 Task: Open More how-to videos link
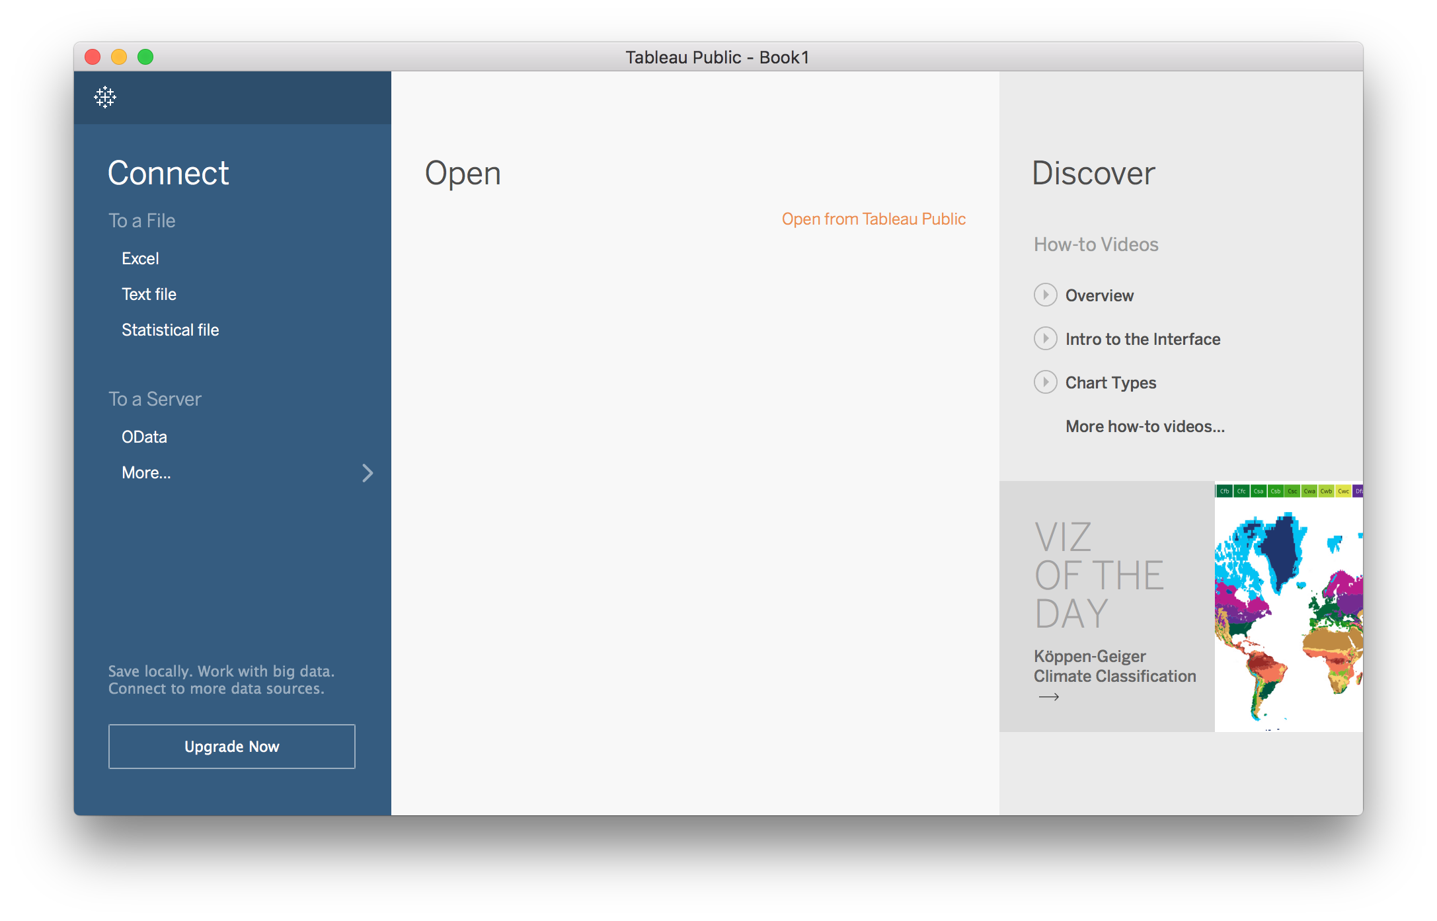[x=1145, y=426]
